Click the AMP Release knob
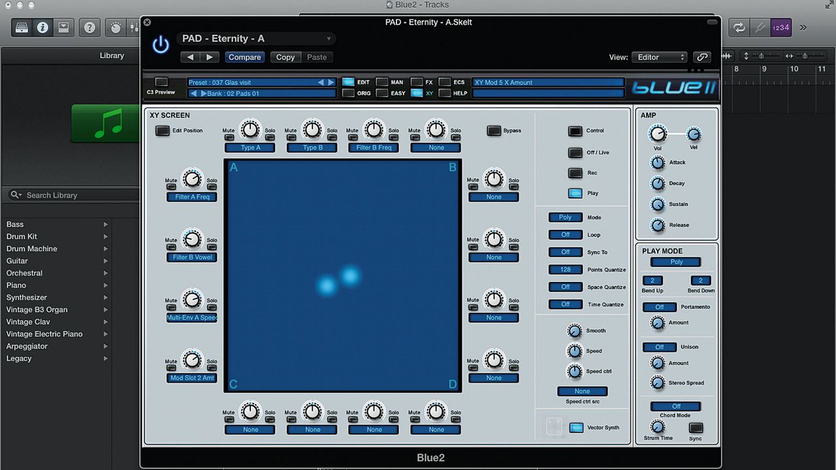 [658, 225]
